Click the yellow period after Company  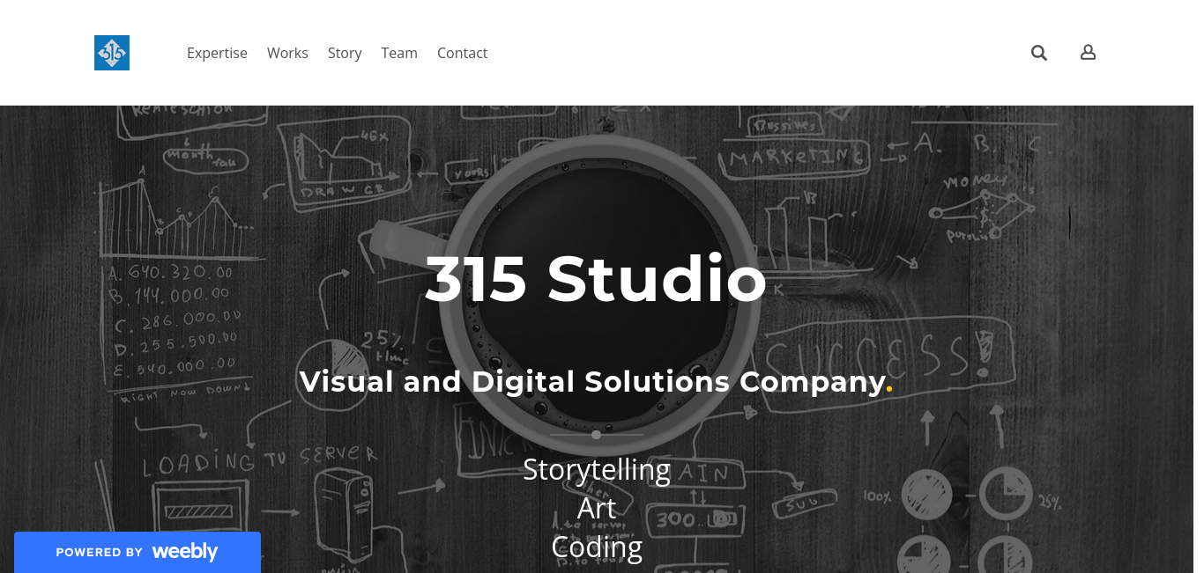click(889, 388)
